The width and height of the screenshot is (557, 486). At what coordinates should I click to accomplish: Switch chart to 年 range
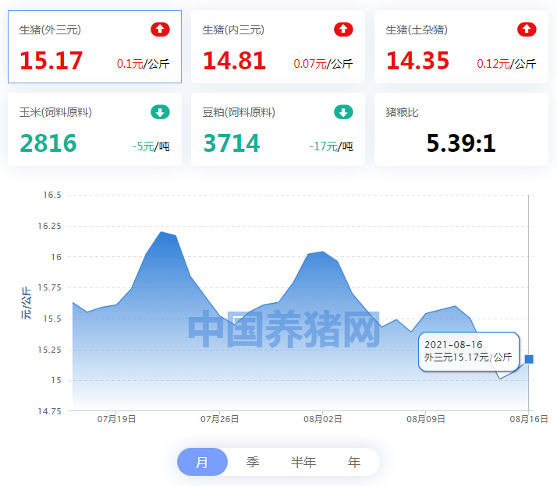pyautogui.click(x=354, y=462)
